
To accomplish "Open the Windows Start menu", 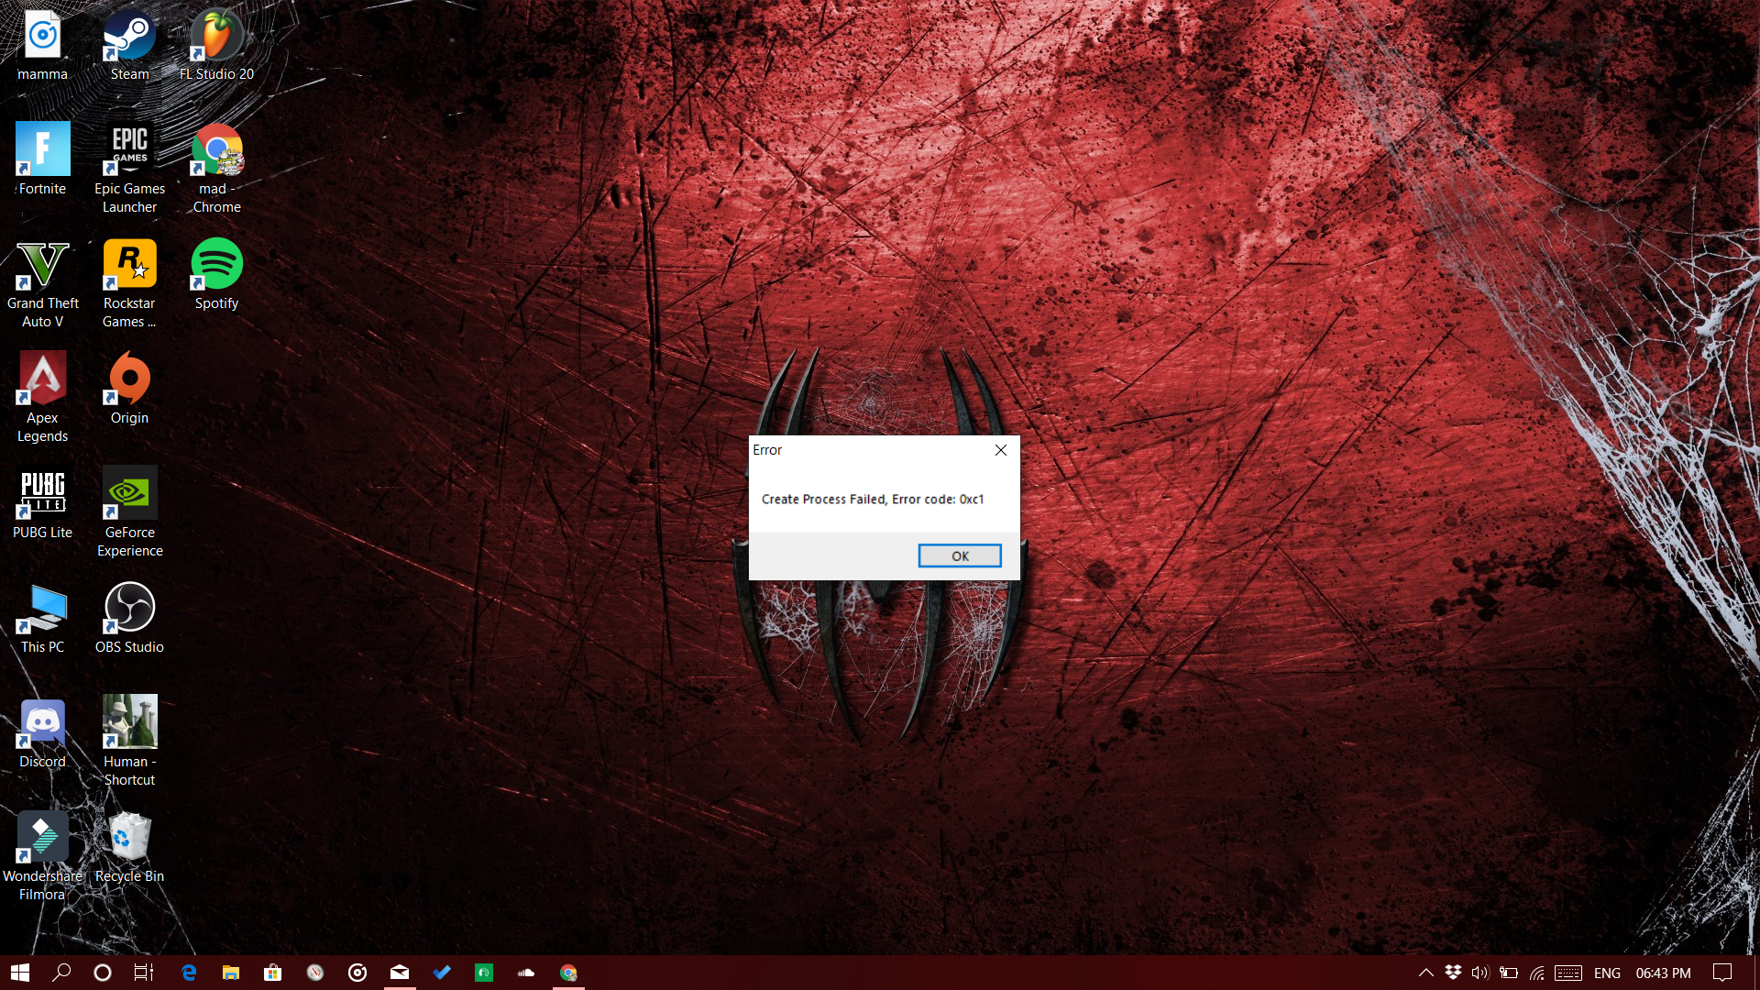I will pyautogui.click(x=20, y=973).
